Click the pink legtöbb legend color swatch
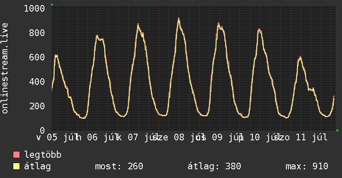Viewport: 342px width, 178px height. click(17, 154)
